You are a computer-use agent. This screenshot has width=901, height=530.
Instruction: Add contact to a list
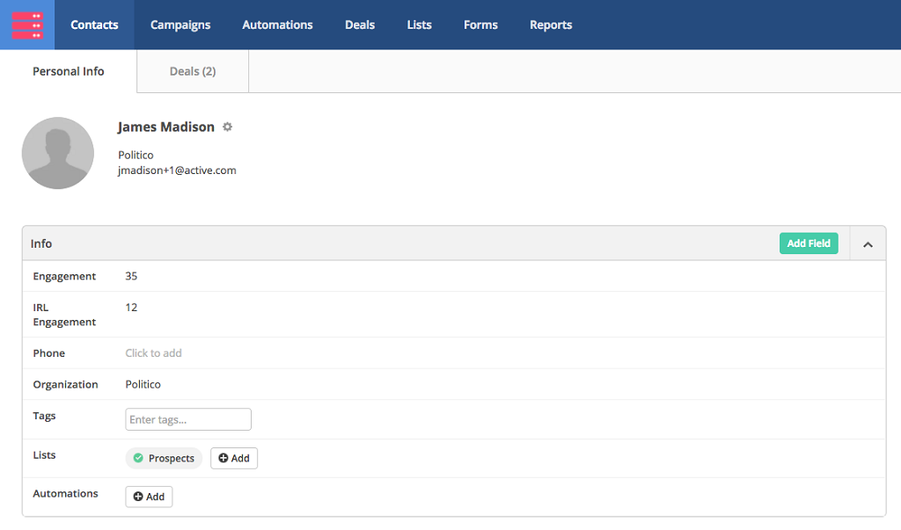point(234,458)
